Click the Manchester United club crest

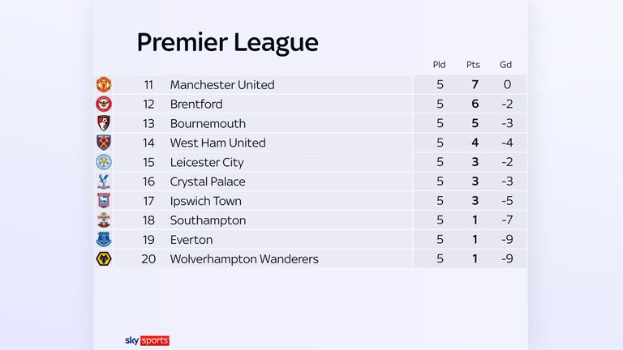click(x=104, y=84)
